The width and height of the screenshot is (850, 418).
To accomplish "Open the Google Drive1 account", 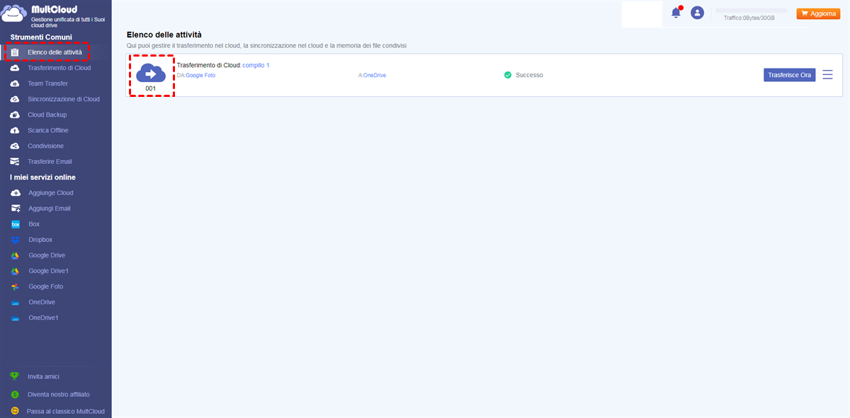I will click(49, 271).
